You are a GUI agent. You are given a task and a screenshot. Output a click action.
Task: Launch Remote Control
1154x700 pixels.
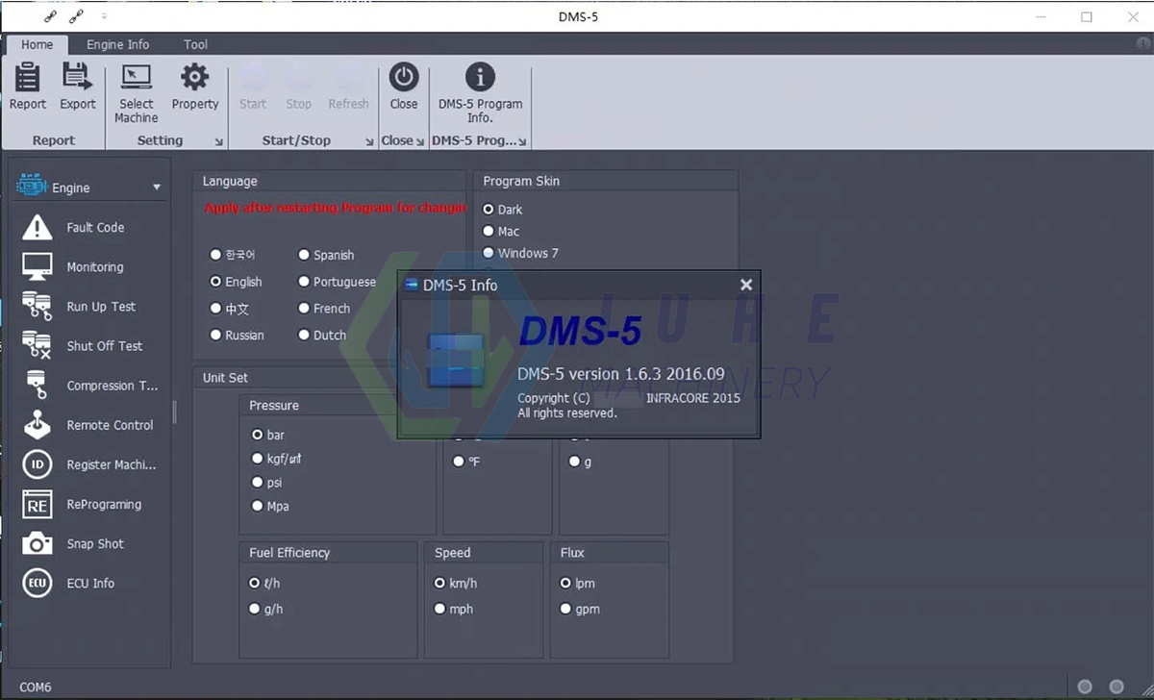tap(109, 424)
